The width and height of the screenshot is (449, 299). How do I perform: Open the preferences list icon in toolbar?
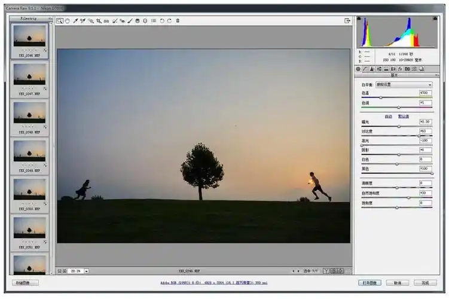pyautogui.click(x=154, y=20)
